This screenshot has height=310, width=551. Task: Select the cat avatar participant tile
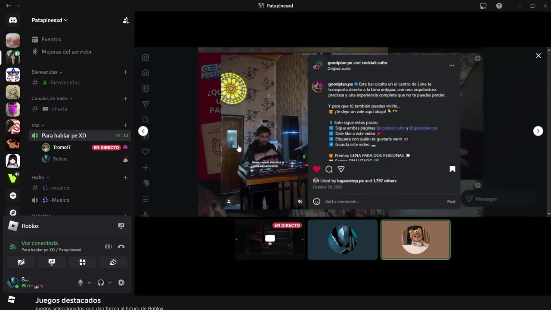tap(415, 240)
